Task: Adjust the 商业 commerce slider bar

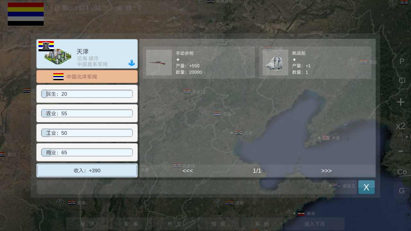Action: (x=87, y=152)
